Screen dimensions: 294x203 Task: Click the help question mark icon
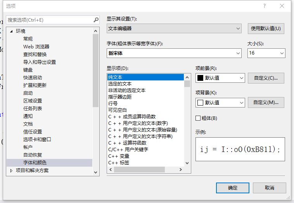pyautogui.click(x=265, y=6)
